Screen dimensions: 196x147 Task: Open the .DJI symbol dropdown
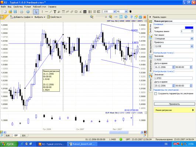click(x=114, y=12)
